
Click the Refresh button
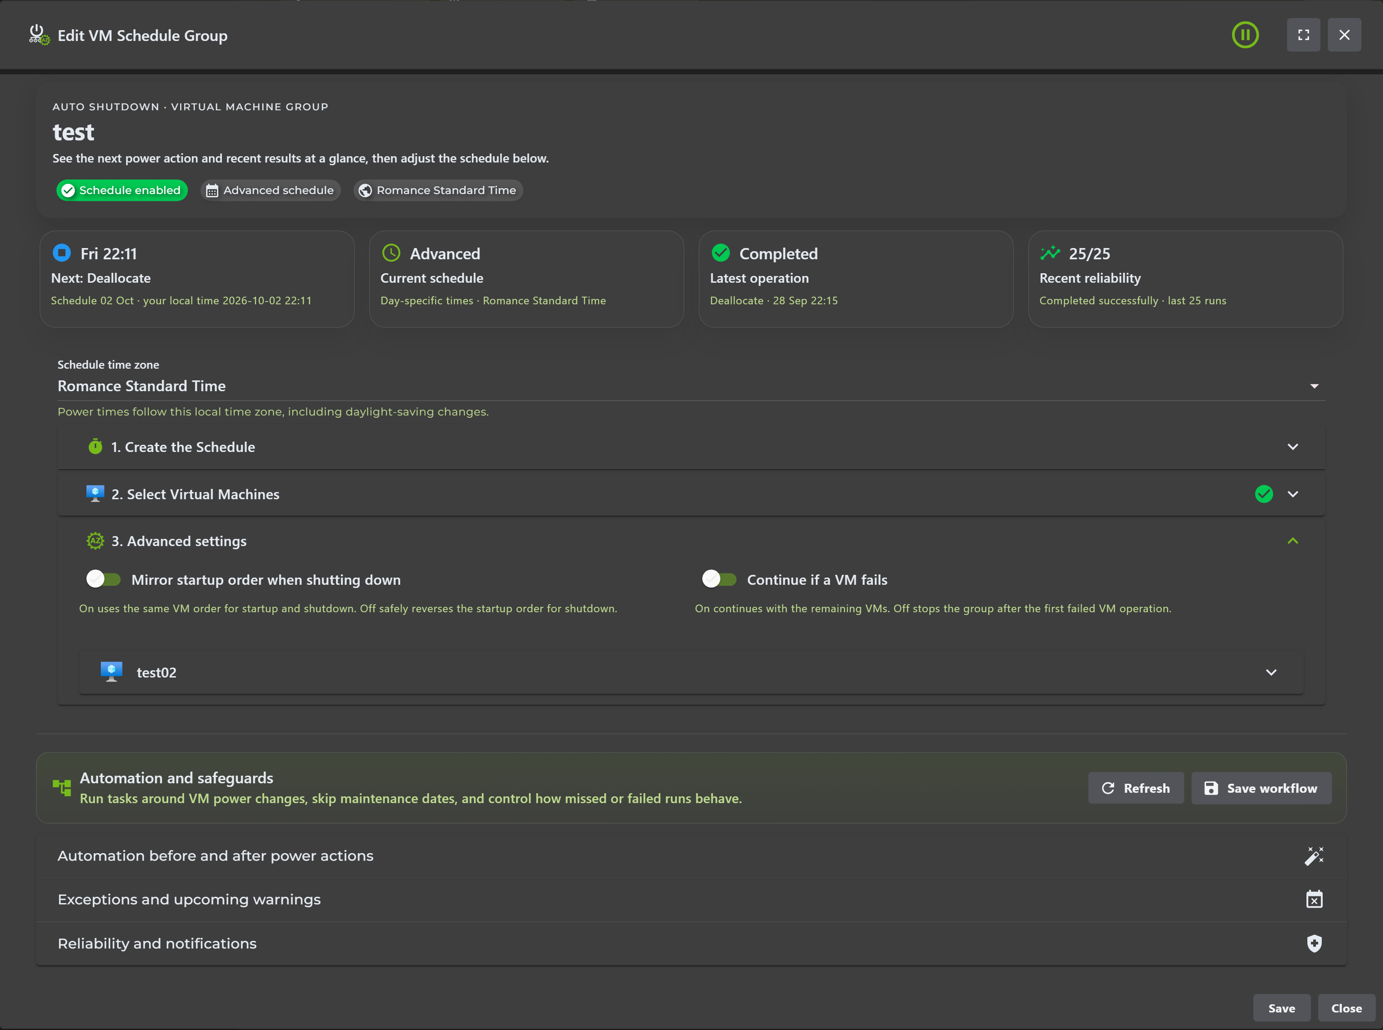pos(1135,788)
